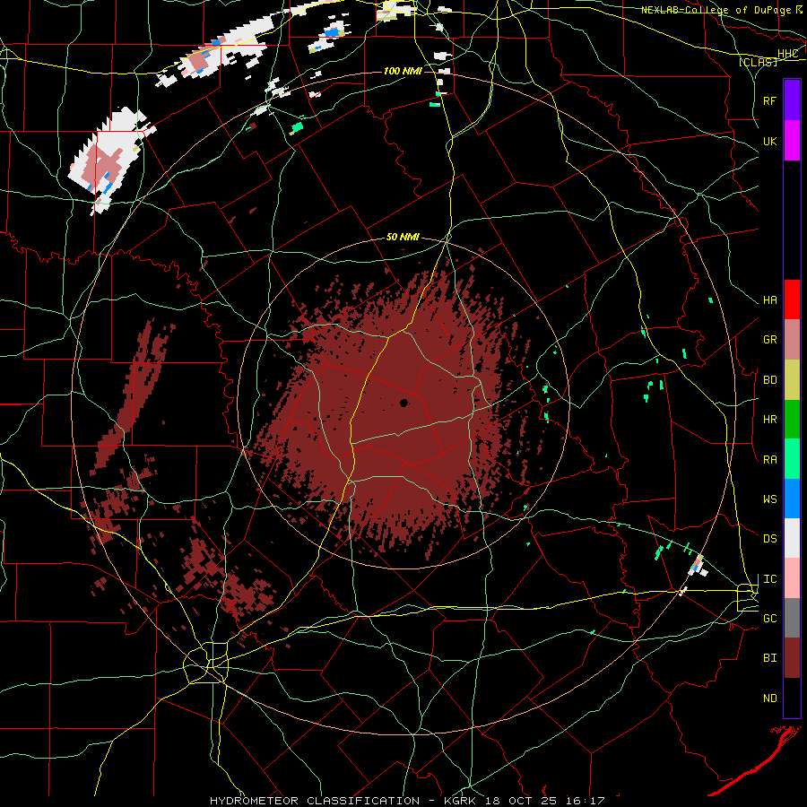
Task: Click the DS legend label
Action: (x=769, y=539)
